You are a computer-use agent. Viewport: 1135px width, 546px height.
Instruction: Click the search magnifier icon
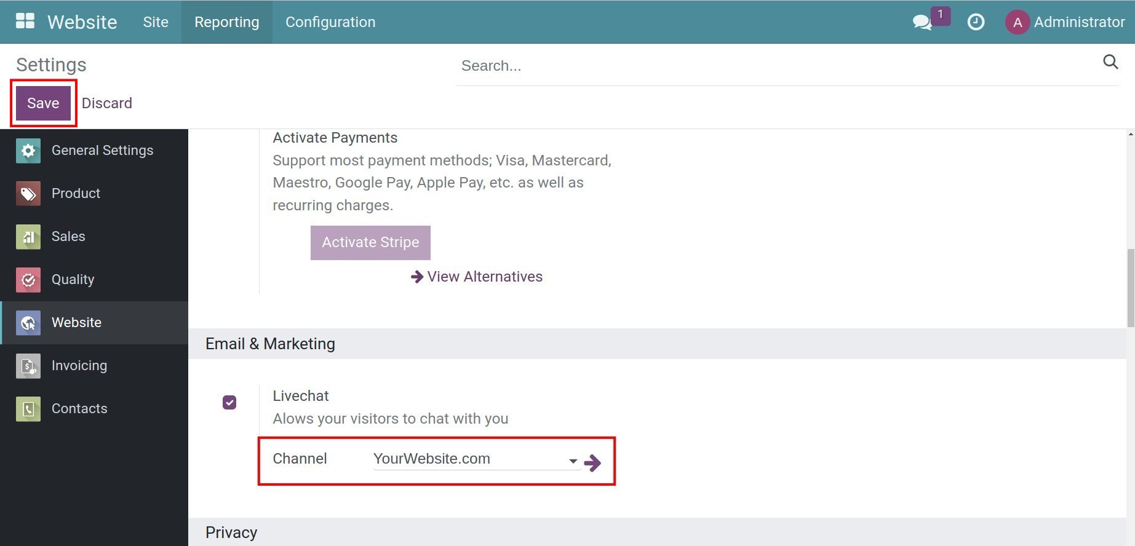1110,62
